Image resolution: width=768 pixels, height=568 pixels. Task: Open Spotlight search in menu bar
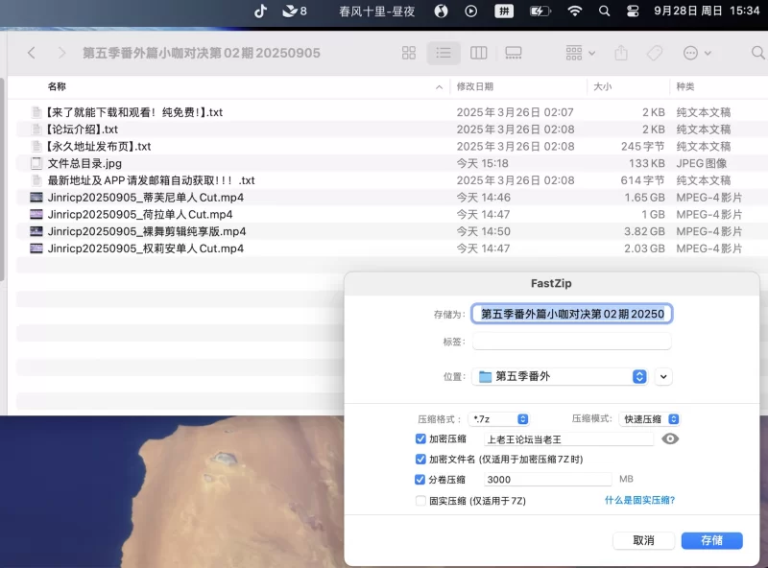coord(604,12)
